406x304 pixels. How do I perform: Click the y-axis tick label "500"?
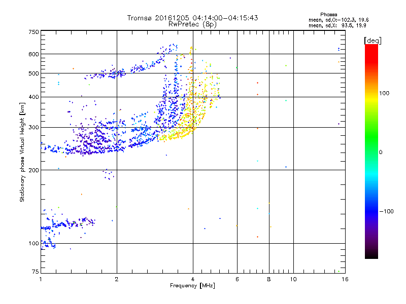[x=33, y=73]
